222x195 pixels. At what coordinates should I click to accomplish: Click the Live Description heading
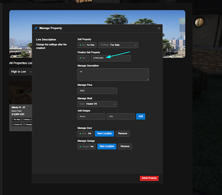tap(46, 40)
